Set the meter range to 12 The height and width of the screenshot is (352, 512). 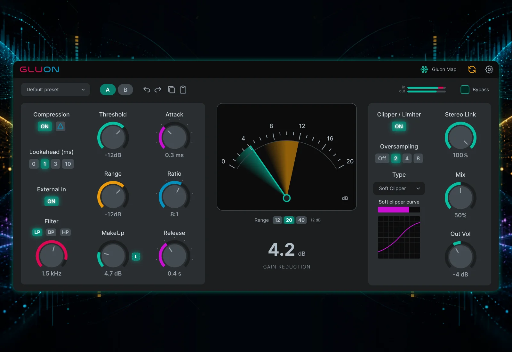click(277, 220)
